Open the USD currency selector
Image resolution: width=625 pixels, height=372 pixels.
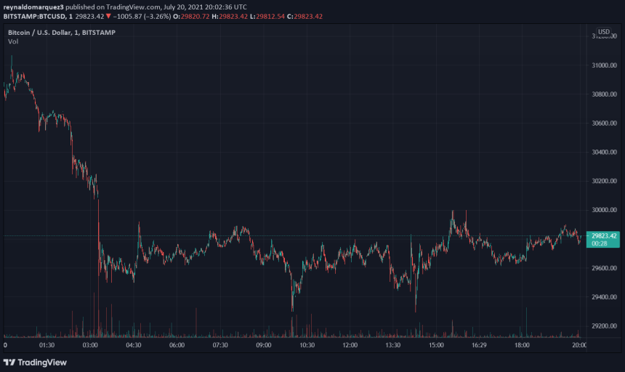tap(603, 32)
